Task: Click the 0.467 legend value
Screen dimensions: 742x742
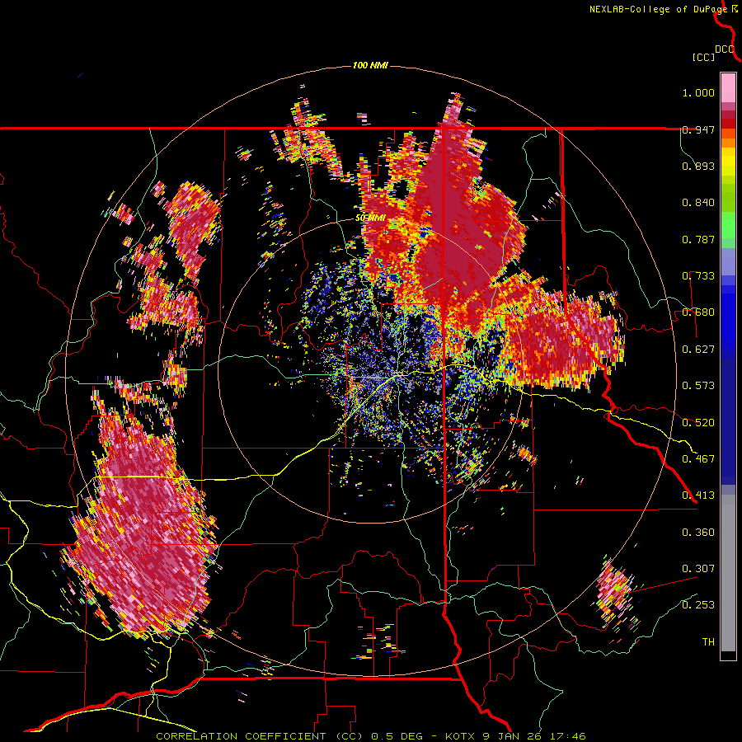Action: [698, 459]
